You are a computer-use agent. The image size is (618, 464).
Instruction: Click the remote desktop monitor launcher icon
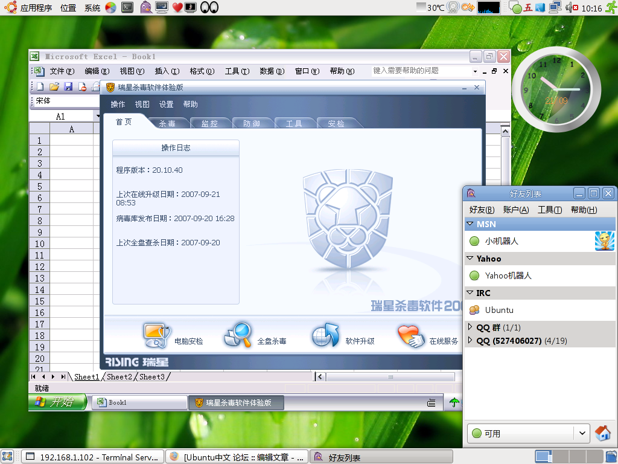(x=162, y=7)
